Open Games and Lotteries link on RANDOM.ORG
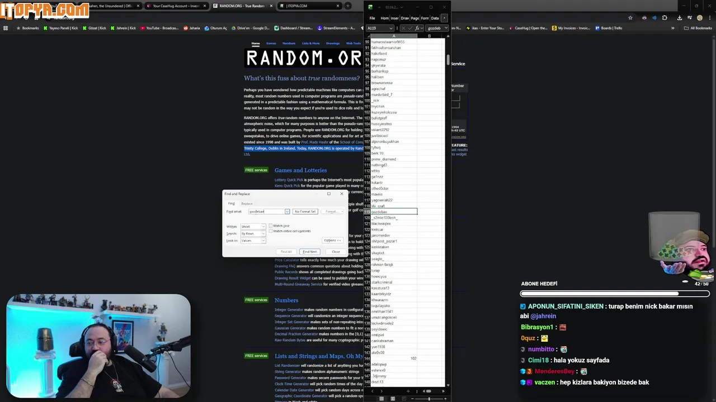This screenshot has width=716, height=402. (300, 170)
